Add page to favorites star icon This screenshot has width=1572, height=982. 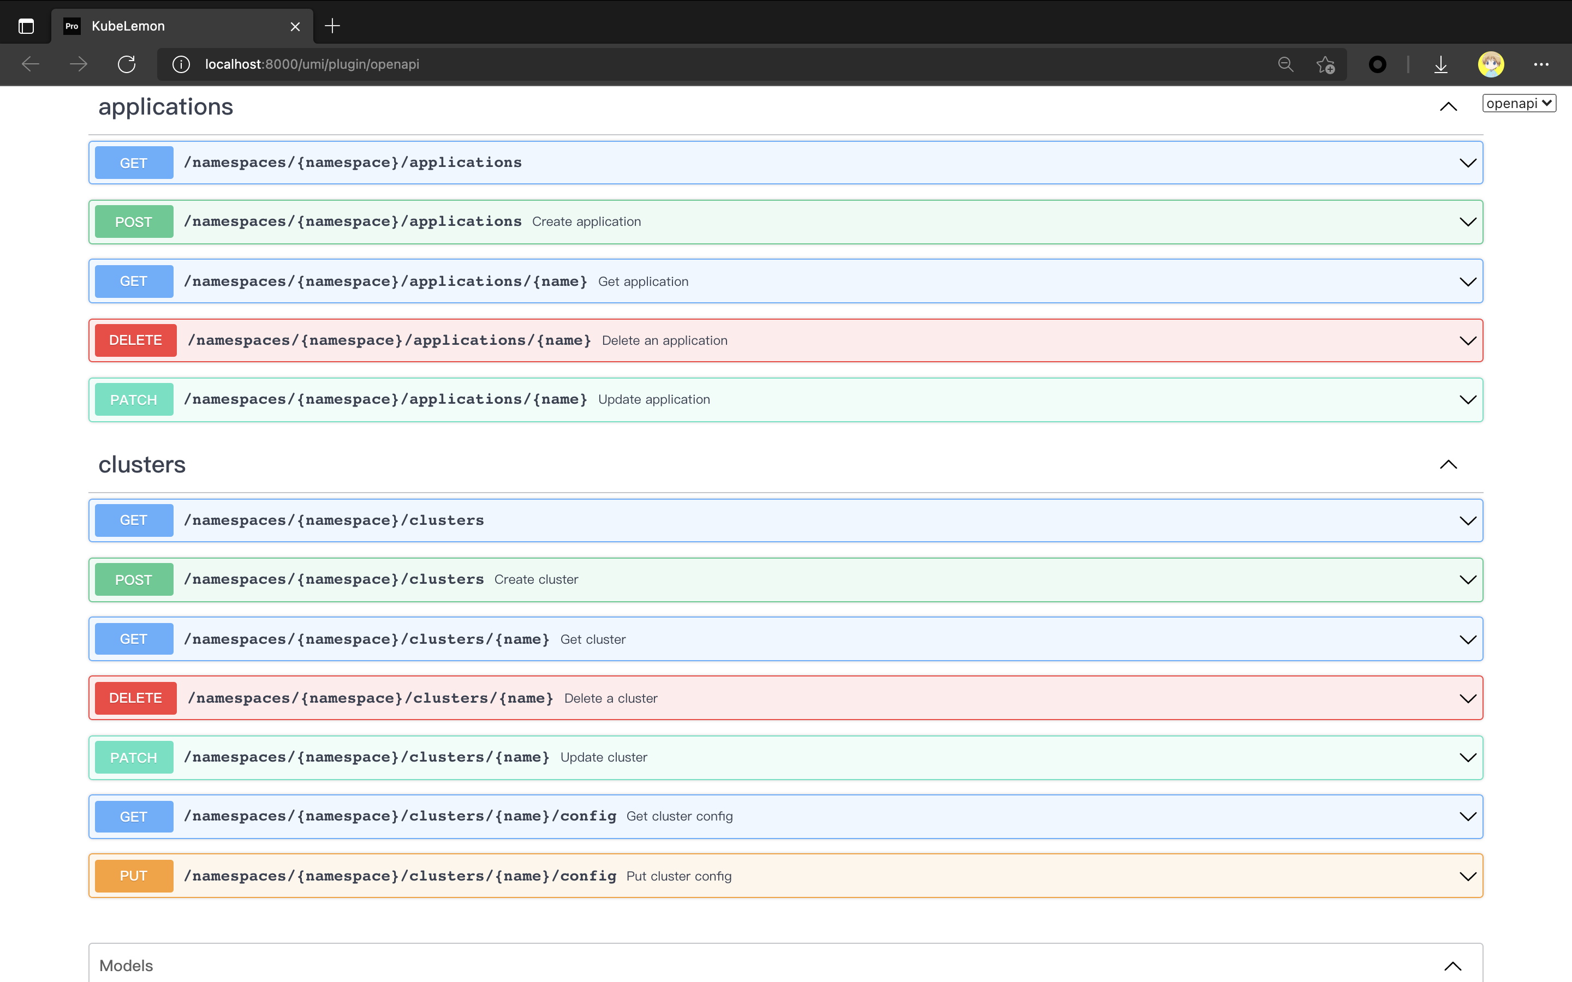click(1325, 64)
